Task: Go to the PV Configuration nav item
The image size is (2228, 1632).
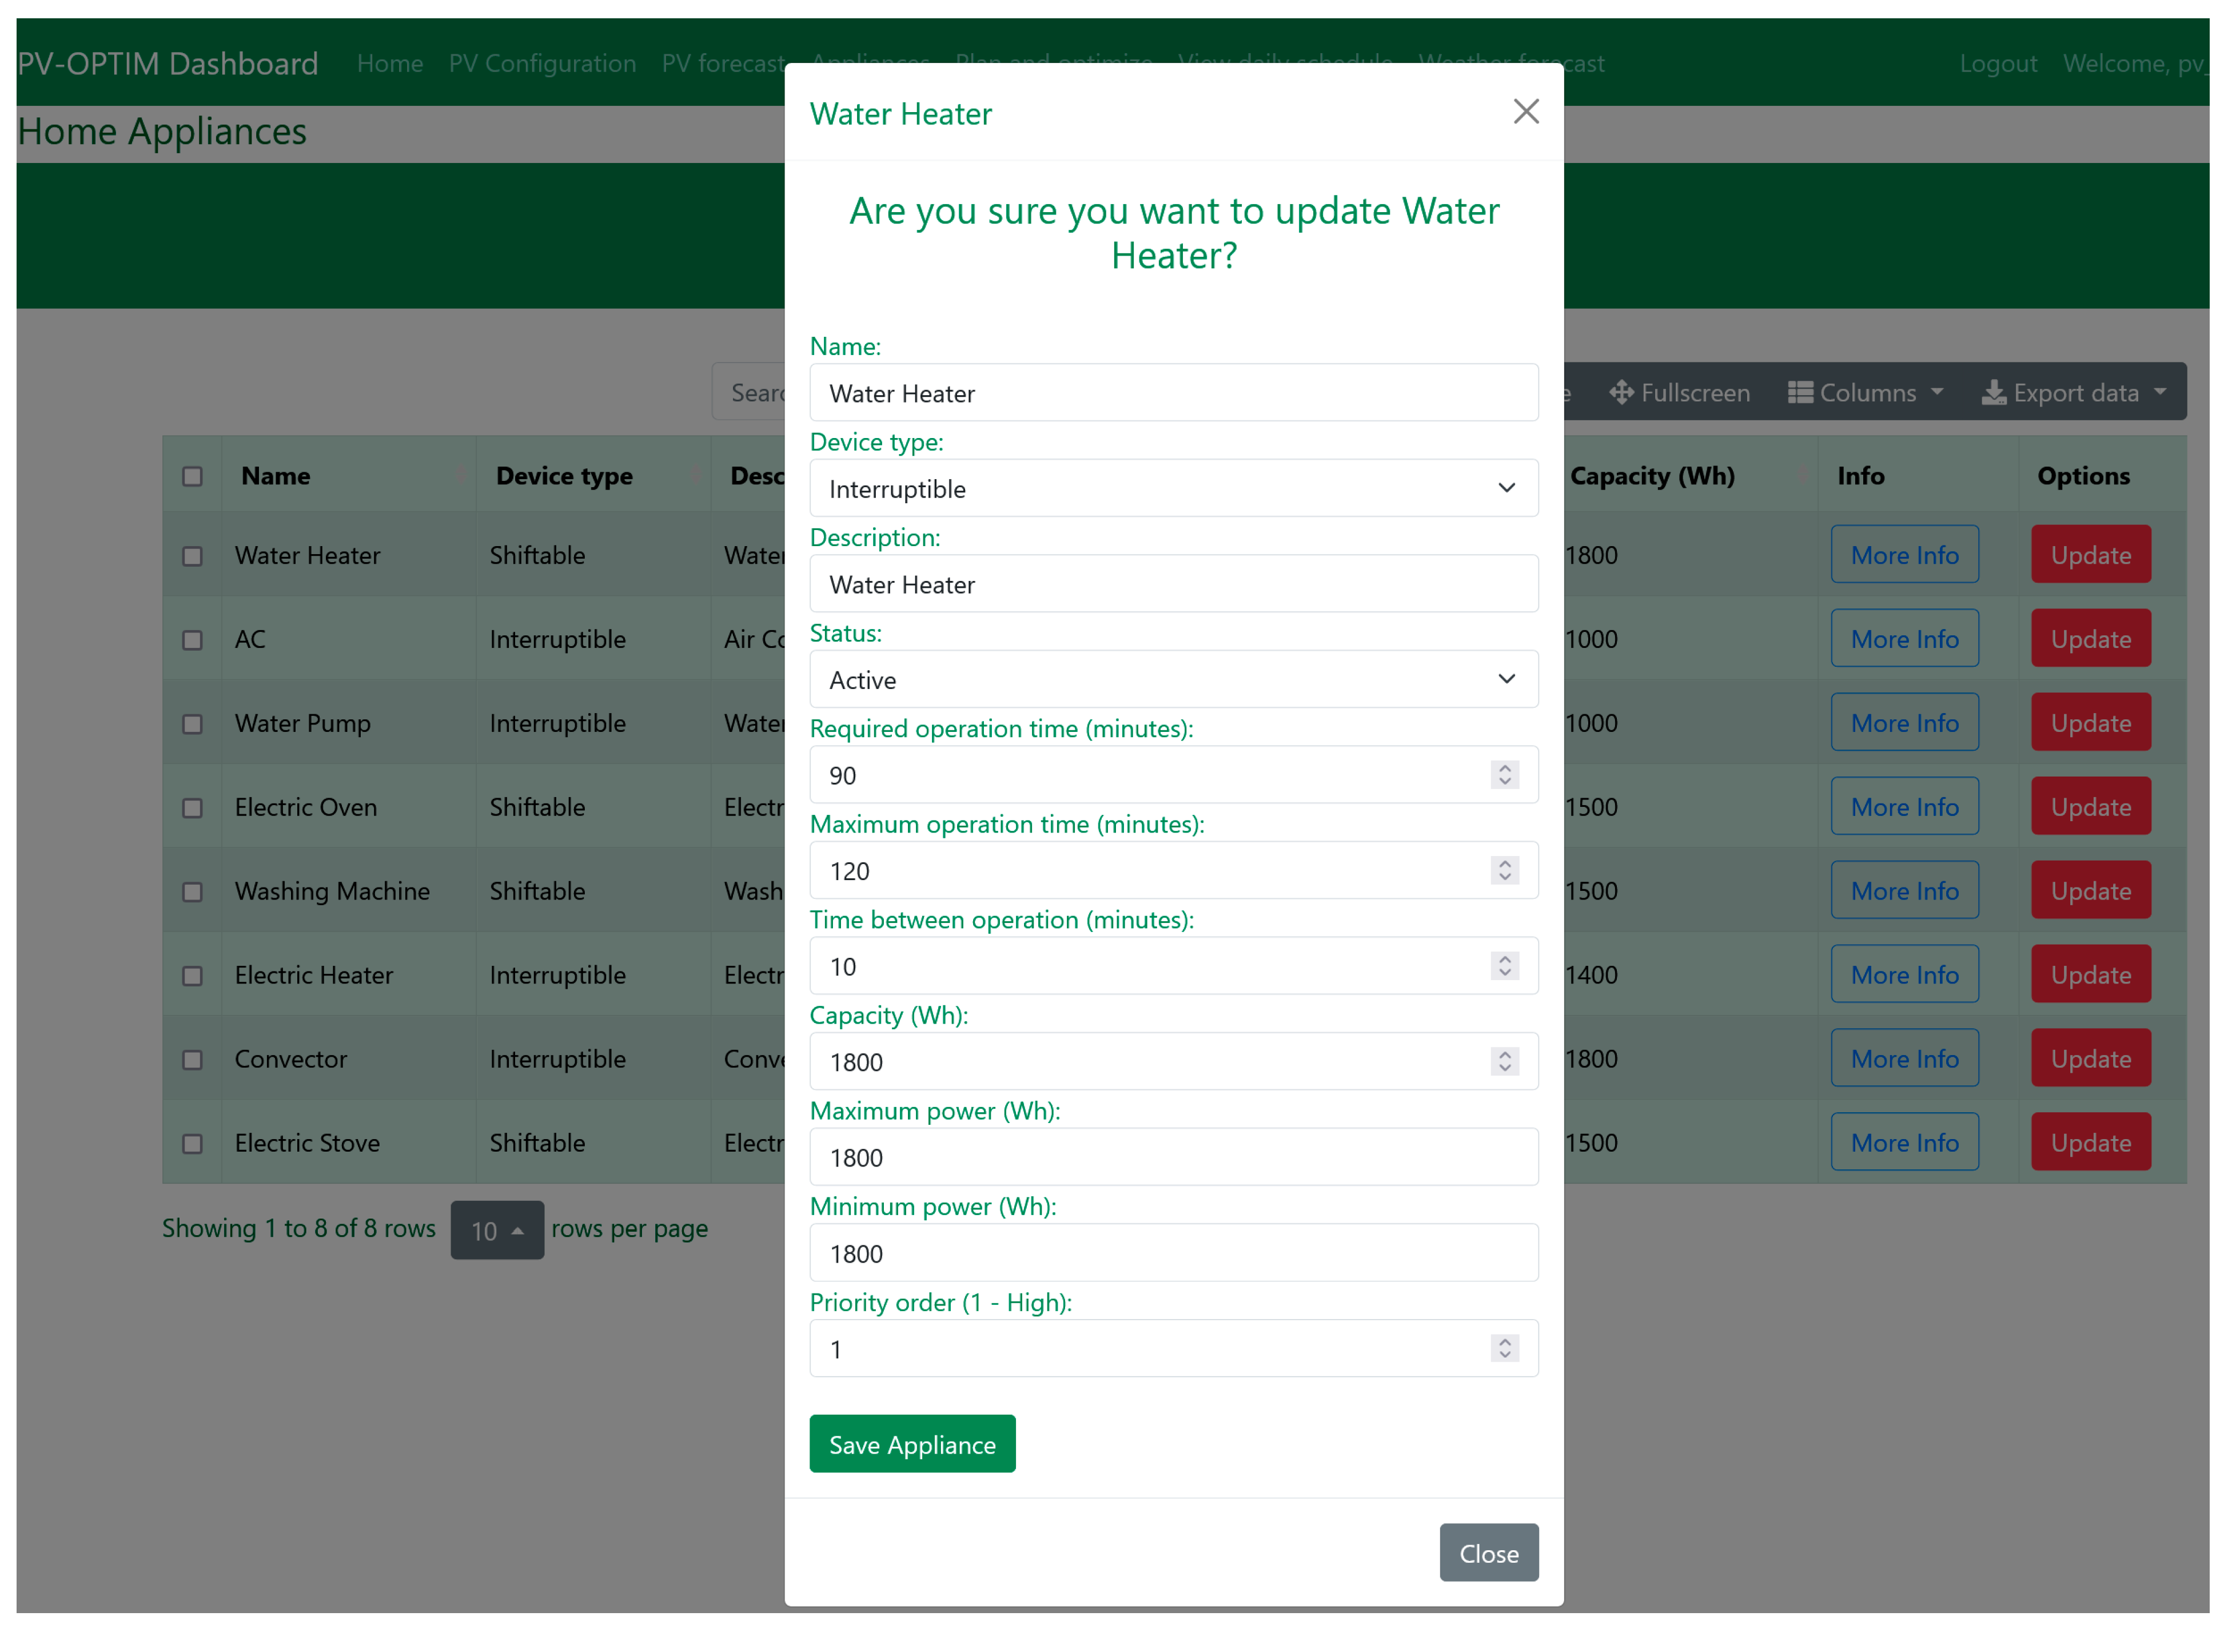Action: pos(542,63)
